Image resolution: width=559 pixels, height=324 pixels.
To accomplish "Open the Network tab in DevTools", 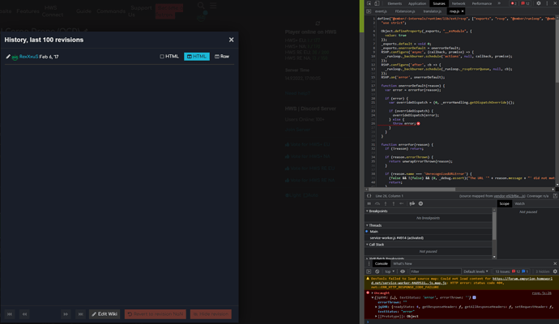I will [x=459, y=3].
